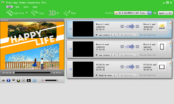This screenshot has height=104, width=174.
Task: Open the 3D settings tool
Action: pyautogui.click(x=53, y=13)
